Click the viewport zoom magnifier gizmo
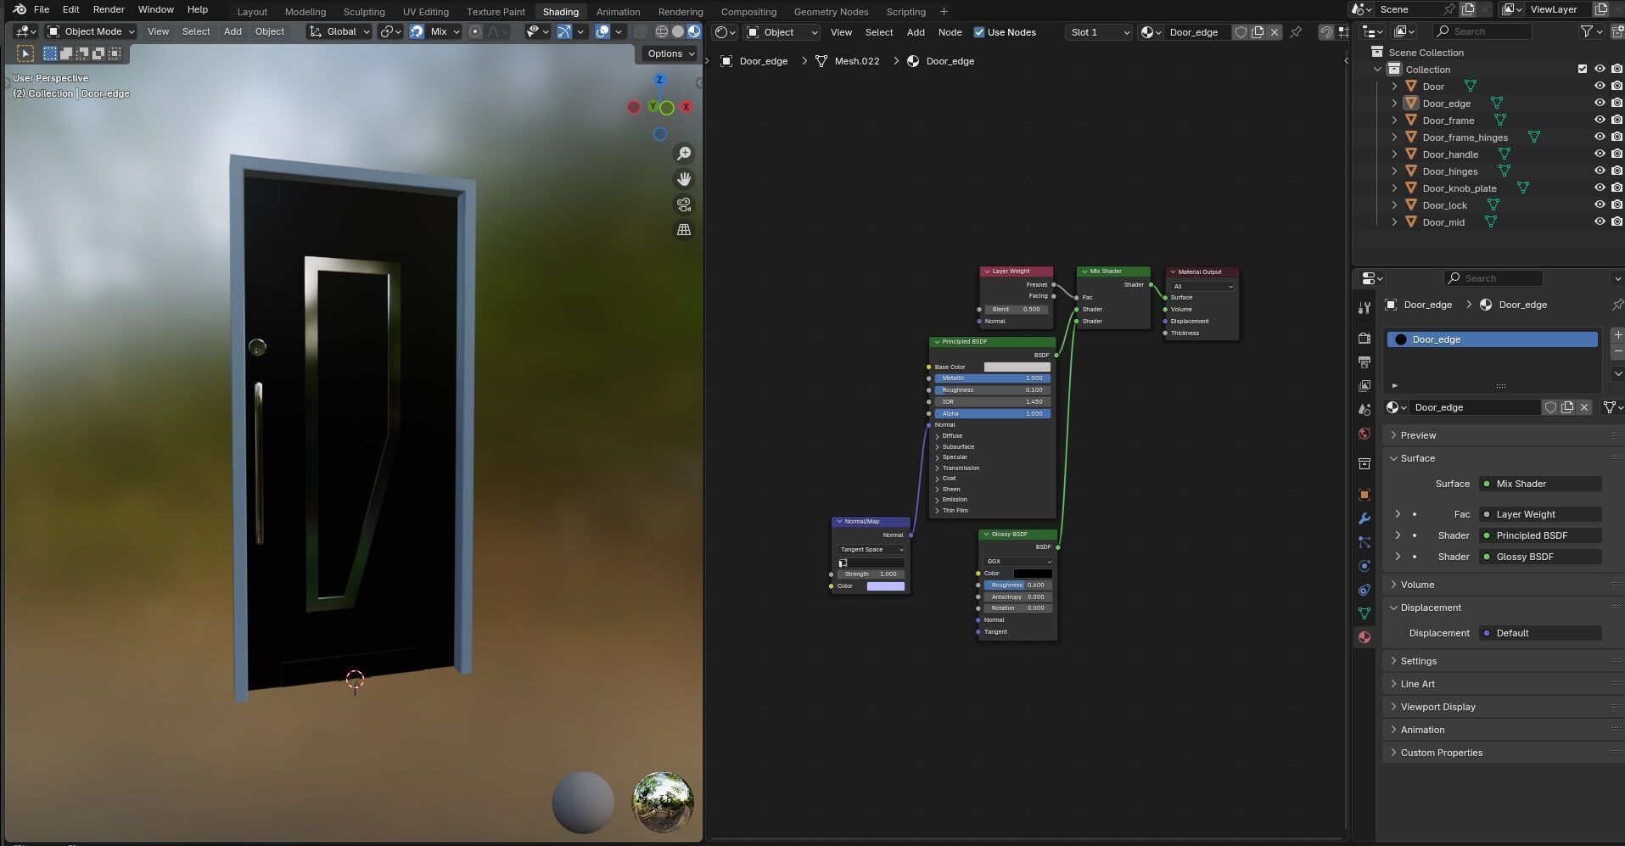This screenshot has width=1625, height=846. 683,154
